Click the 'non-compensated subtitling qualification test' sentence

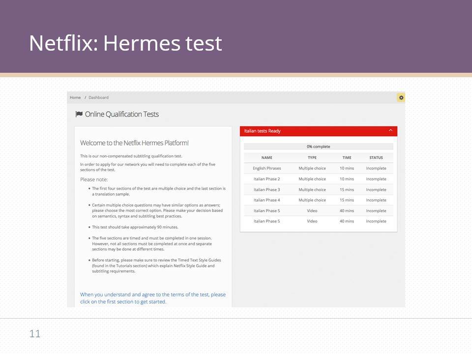131,156
